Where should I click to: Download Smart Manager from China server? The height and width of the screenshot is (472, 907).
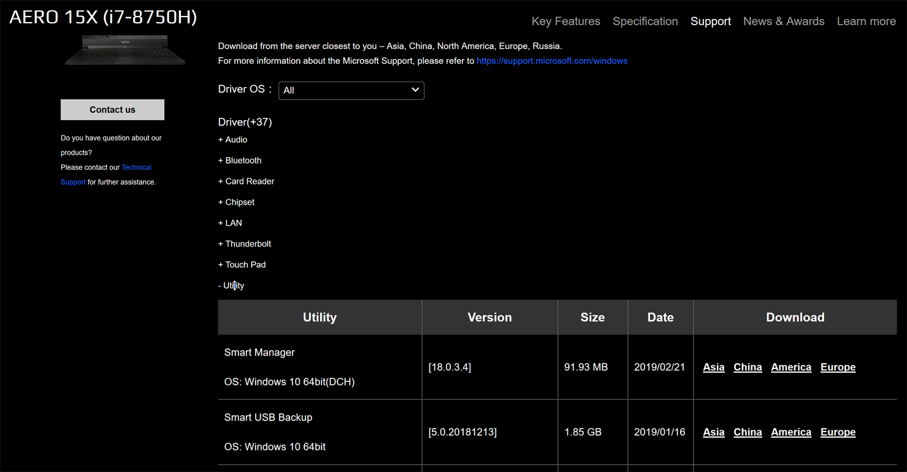(x=748, y=367)
